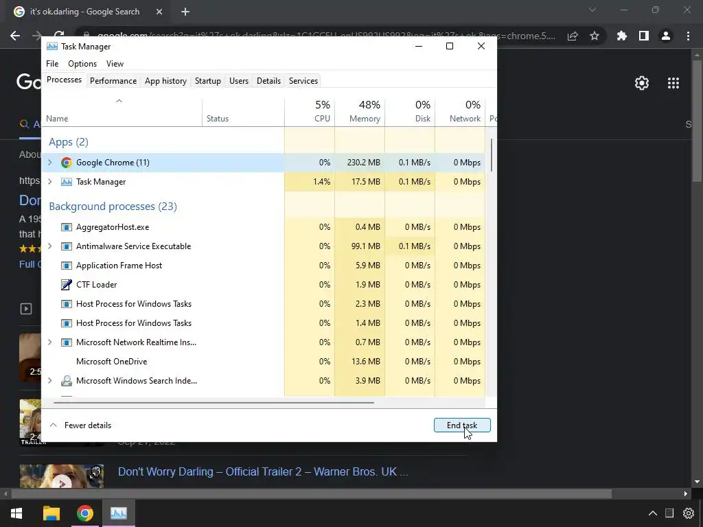The image size is (703, 527).
Task: Click the Application Frame Host icon
Action: click(67, 266)
